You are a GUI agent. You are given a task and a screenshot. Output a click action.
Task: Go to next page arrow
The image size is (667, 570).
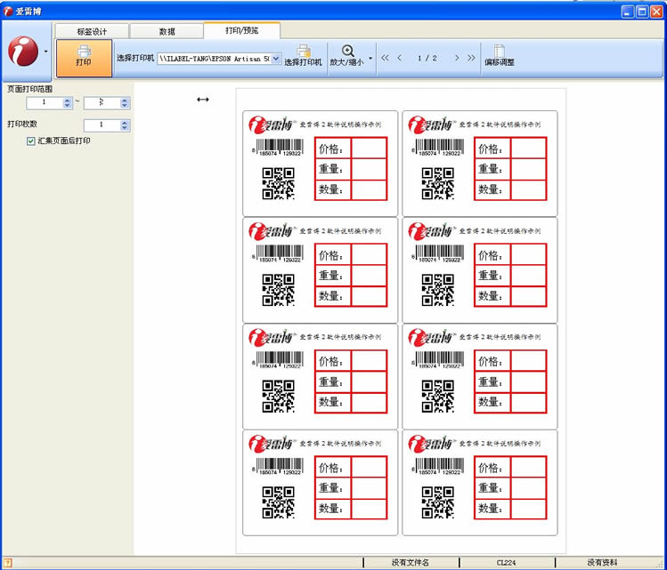pos(457,58)
